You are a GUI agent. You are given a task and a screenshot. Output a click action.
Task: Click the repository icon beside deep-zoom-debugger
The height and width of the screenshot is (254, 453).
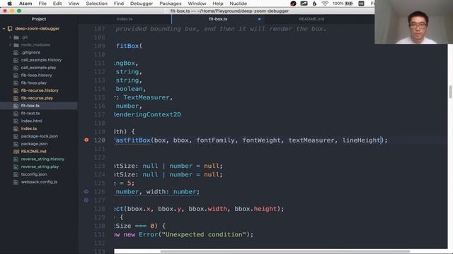pyautogui.click(x=10, y=28)
